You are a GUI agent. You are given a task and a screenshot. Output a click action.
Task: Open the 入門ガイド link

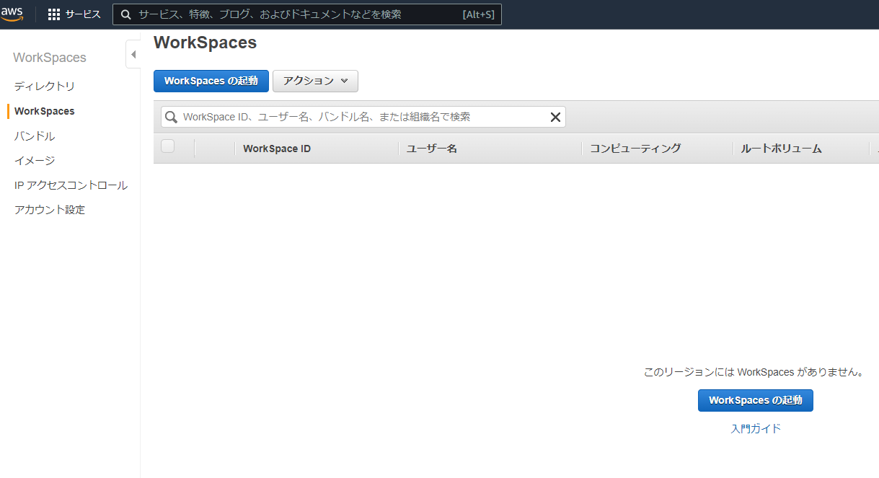756,428
